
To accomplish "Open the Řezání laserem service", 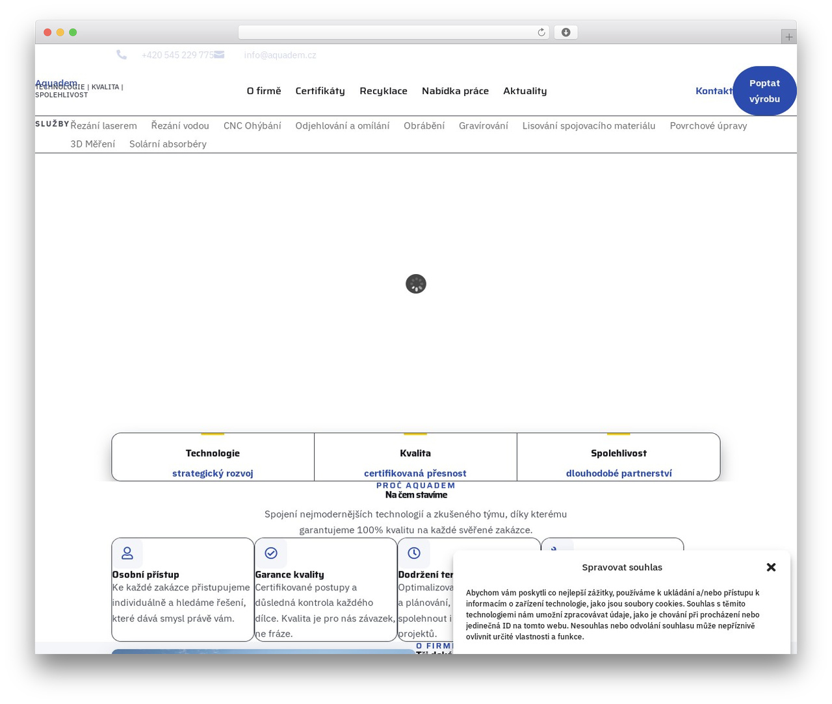I will 104,126.
